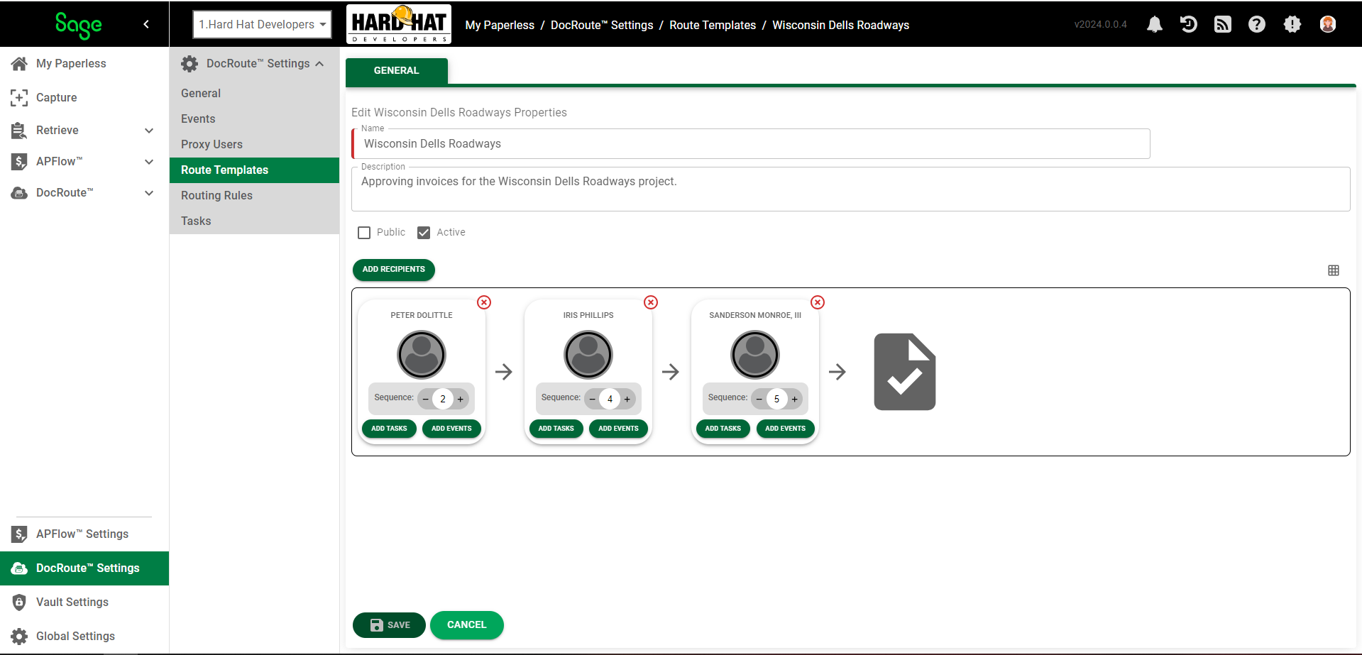Open the alert gear icon in header
This screenshot has width=1362, height=655.
(x=1292, y=24)
